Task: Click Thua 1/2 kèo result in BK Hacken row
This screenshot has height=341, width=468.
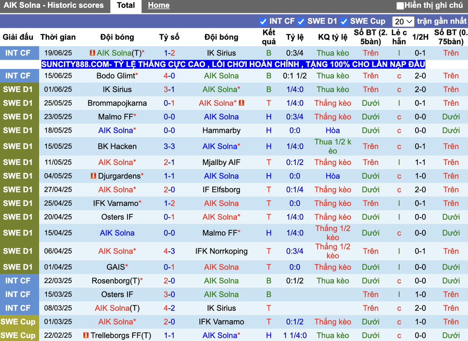Action: click(x=332, y=146)
